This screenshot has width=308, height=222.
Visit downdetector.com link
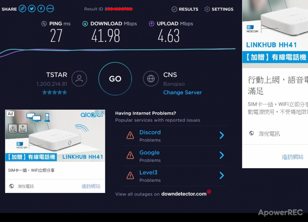coord(184,194)
